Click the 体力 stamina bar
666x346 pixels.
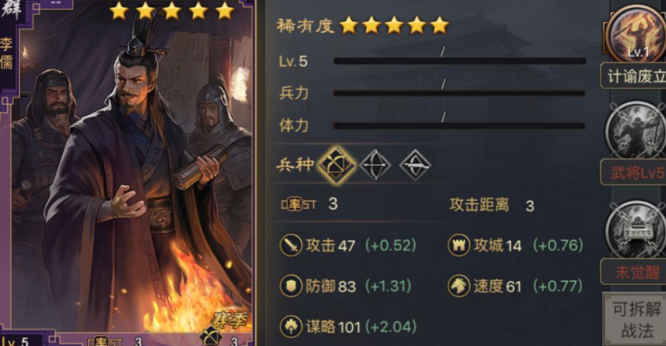(459, 126)
